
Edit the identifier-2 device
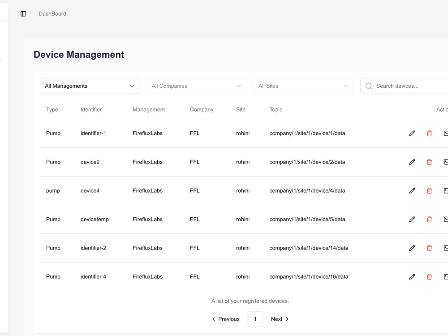(412, 248)
